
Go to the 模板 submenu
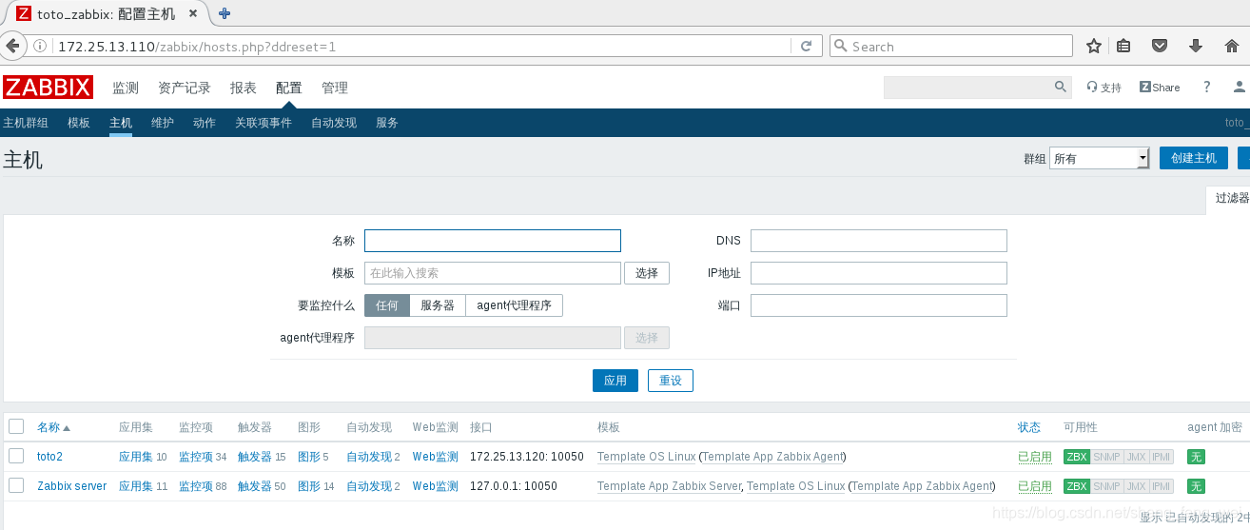tap(79, 123)
